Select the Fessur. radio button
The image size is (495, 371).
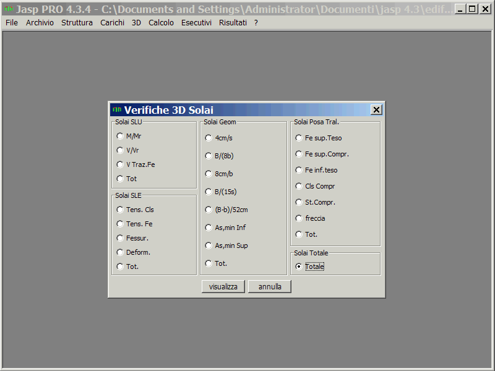click(x=120, y=238)
